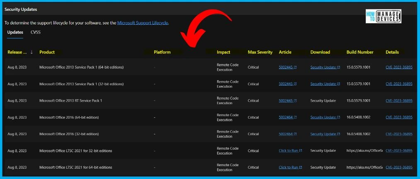Click the Platform column header
This screenshot has width=420, height=179.
coord(162,53)
